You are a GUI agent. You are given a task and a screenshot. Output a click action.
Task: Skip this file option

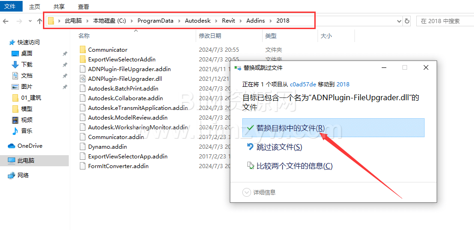pos(275,147)
